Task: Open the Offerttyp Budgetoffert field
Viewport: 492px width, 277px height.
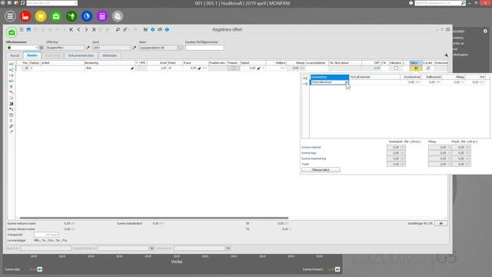Action: (x=65, y=48)
